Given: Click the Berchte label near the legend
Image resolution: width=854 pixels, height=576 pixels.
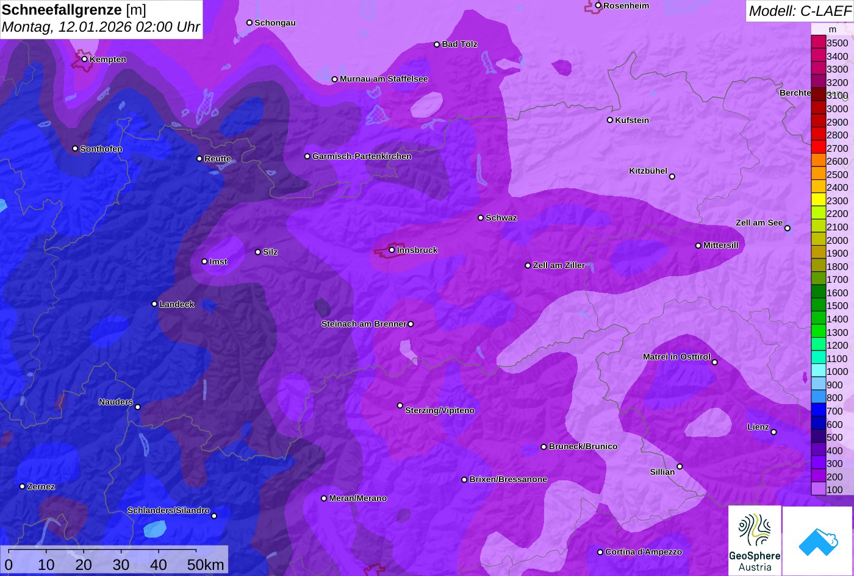Looking at the screenshot, I should click(795, 93).
